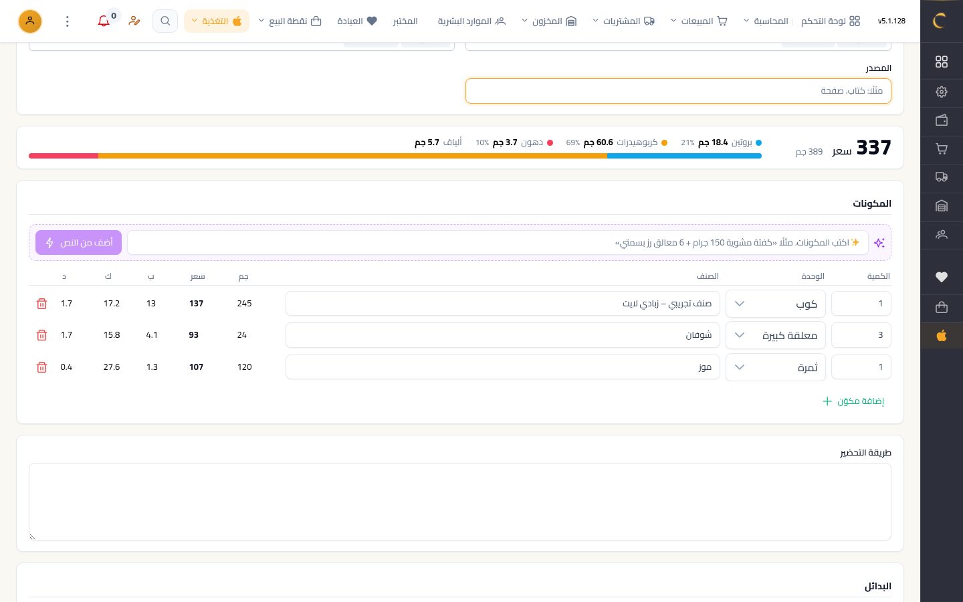This screenshot has width=963, height=602.
Task: Open the user profile avatar
Action: tap(30, 21)
